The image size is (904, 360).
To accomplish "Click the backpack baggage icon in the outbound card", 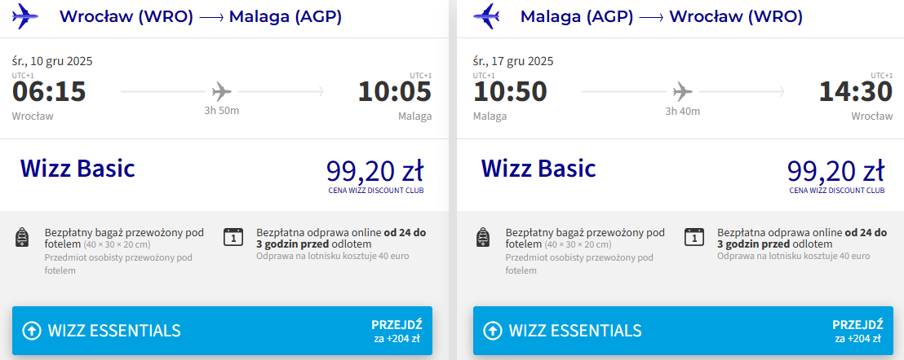I will tap(22, 237).
